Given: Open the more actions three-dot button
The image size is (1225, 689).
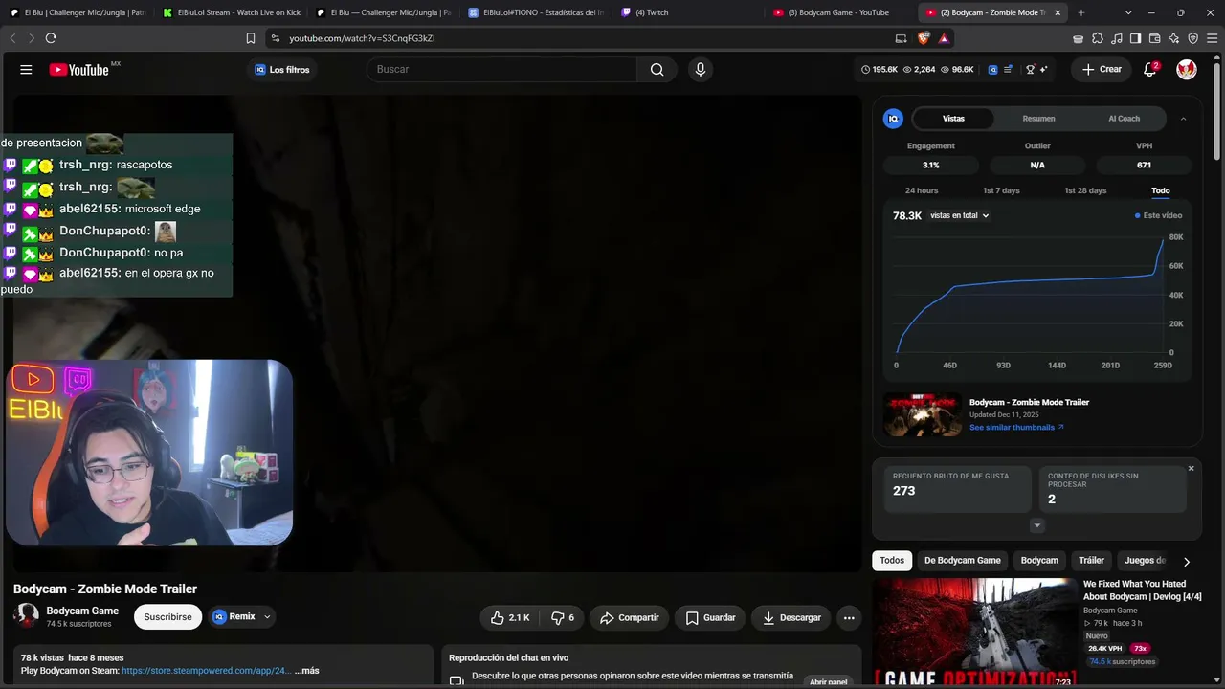Looking at the screenshot, I should [849, 618].
